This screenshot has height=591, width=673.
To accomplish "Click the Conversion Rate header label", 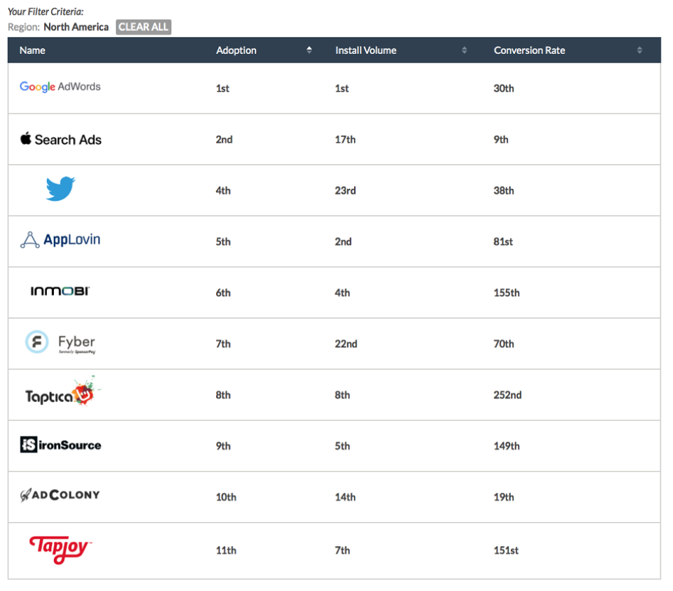I will (529, 50).
